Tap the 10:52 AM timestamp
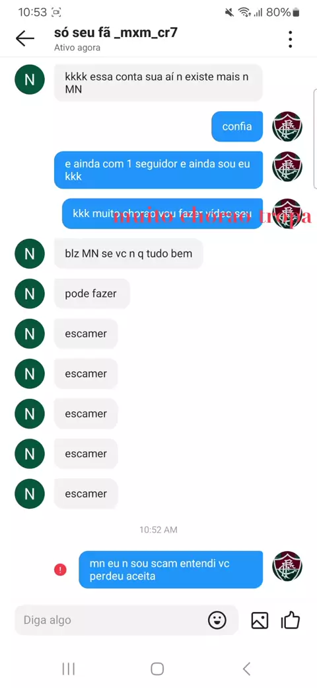This screenshot has width=317, height=688. click(158, 530)
